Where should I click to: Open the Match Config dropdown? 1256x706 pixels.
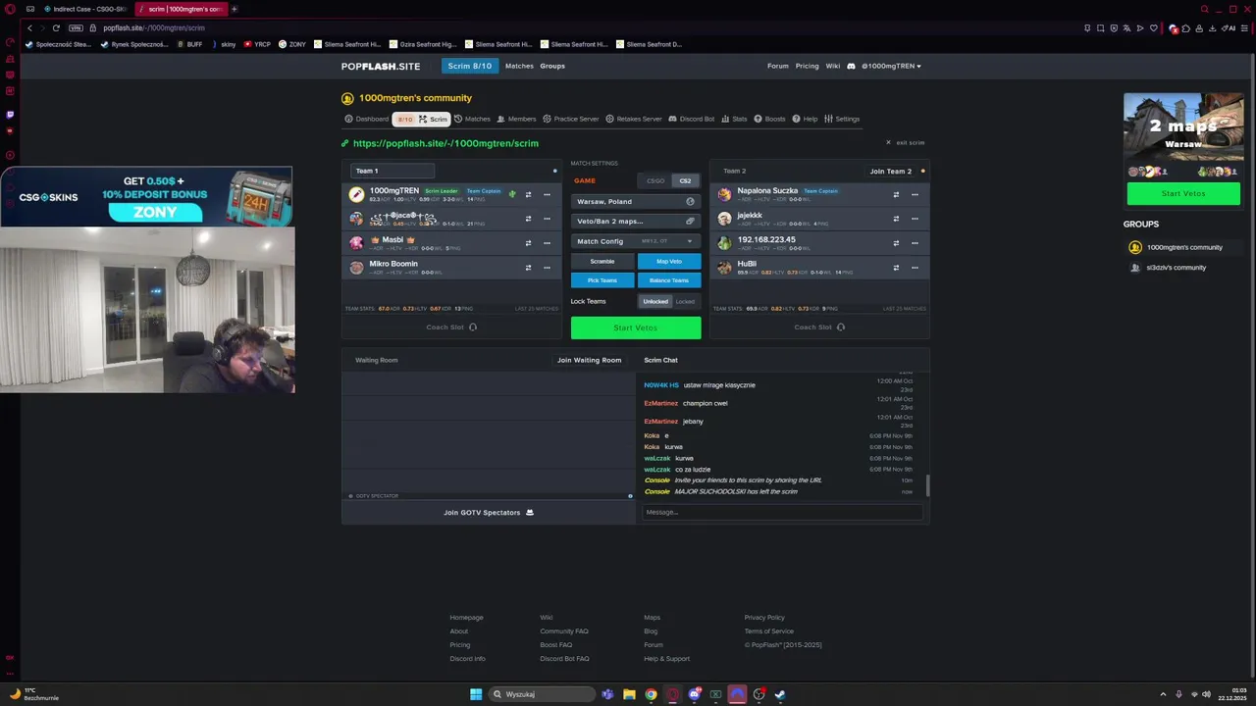[636, 241]
